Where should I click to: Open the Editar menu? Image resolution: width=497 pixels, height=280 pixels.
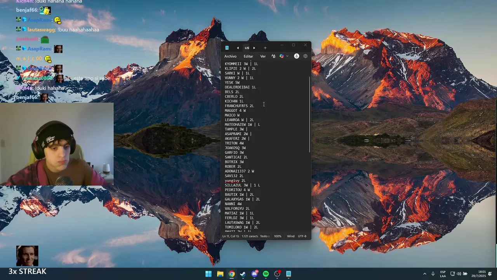[248, 56]
